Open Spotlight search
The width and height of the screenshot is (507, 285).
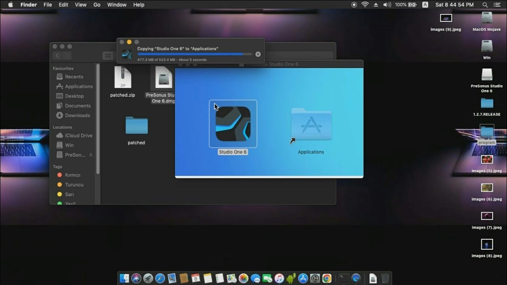coord(485,5)
